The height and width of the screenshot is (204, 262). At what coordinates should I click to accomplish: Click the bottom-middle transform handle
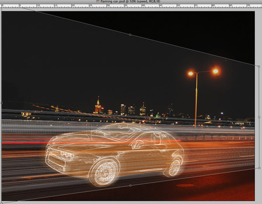coord(131,185)
